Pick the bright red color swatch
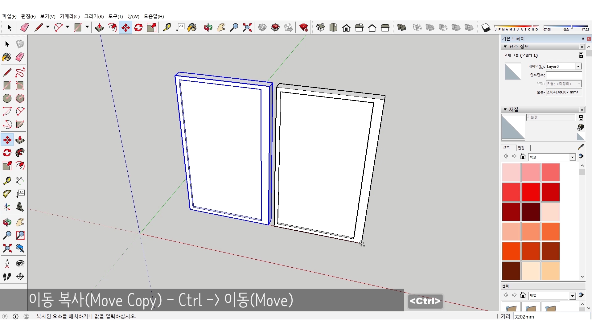 point(531,192)
